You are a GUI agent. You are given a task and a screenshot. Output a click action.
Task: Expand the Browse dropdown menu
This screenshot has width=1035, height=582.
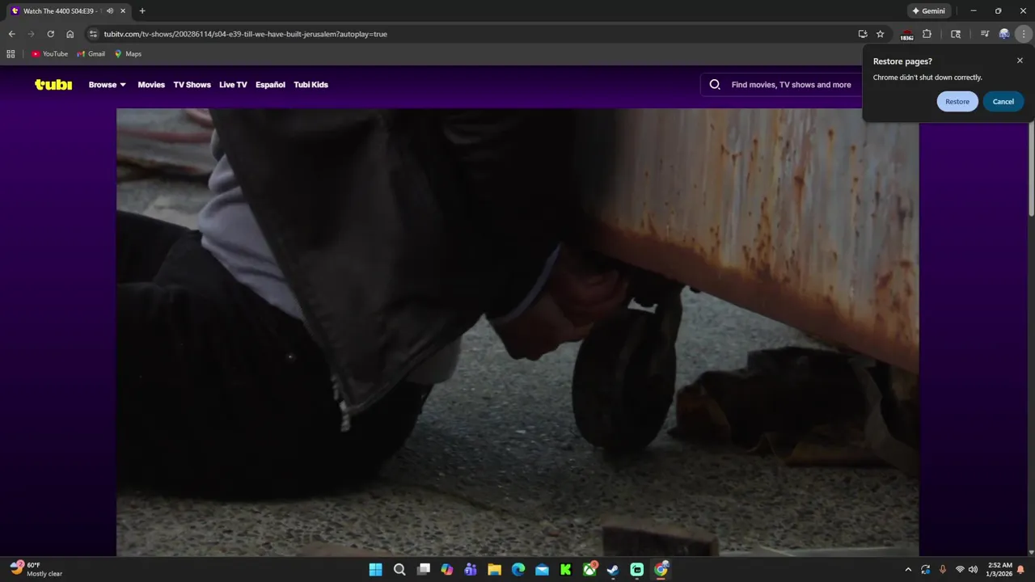[x=107, y=84]
